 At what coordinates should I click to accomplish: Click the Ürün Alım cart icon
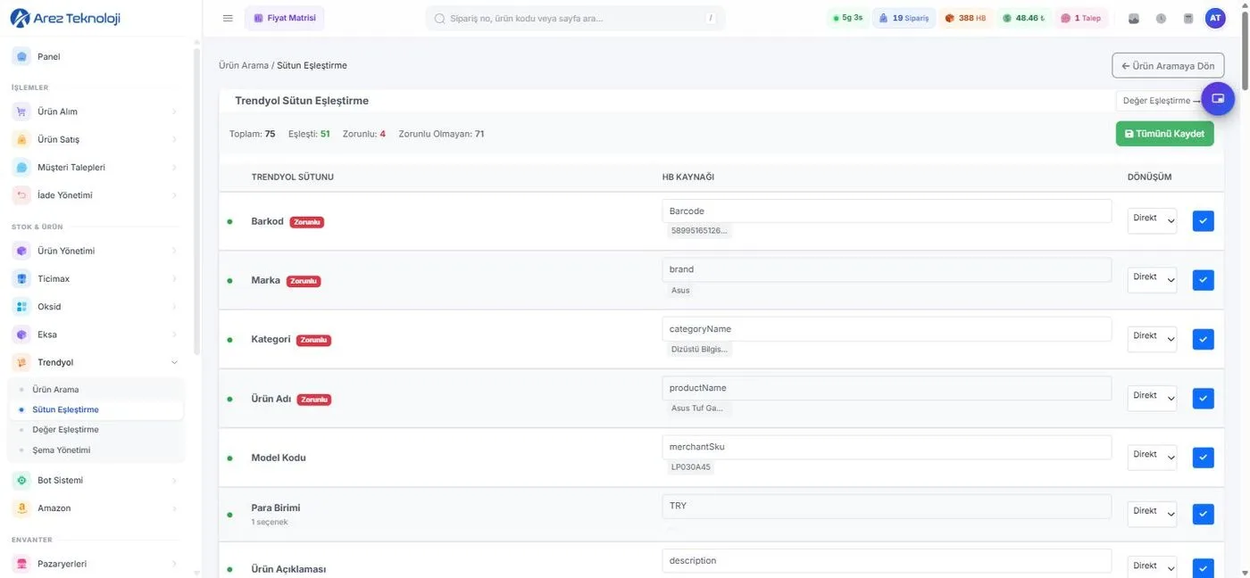21,111
